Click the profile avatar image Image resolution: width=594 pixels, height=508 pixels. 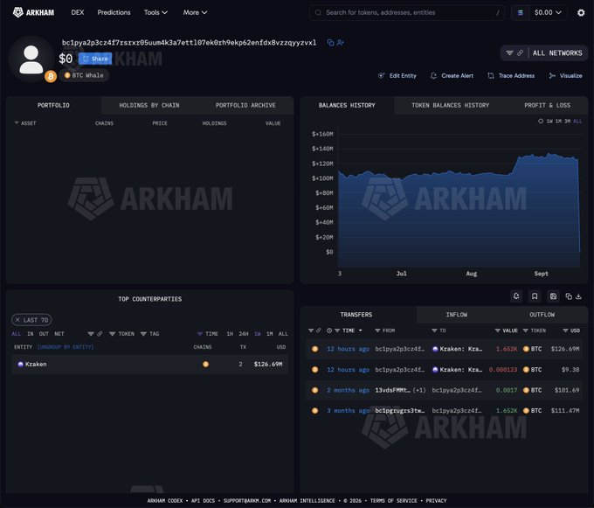(x=31, y=59)
